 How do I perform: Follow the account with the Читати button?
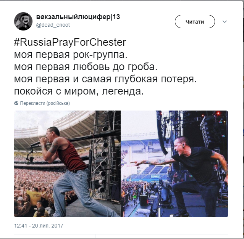195,22
